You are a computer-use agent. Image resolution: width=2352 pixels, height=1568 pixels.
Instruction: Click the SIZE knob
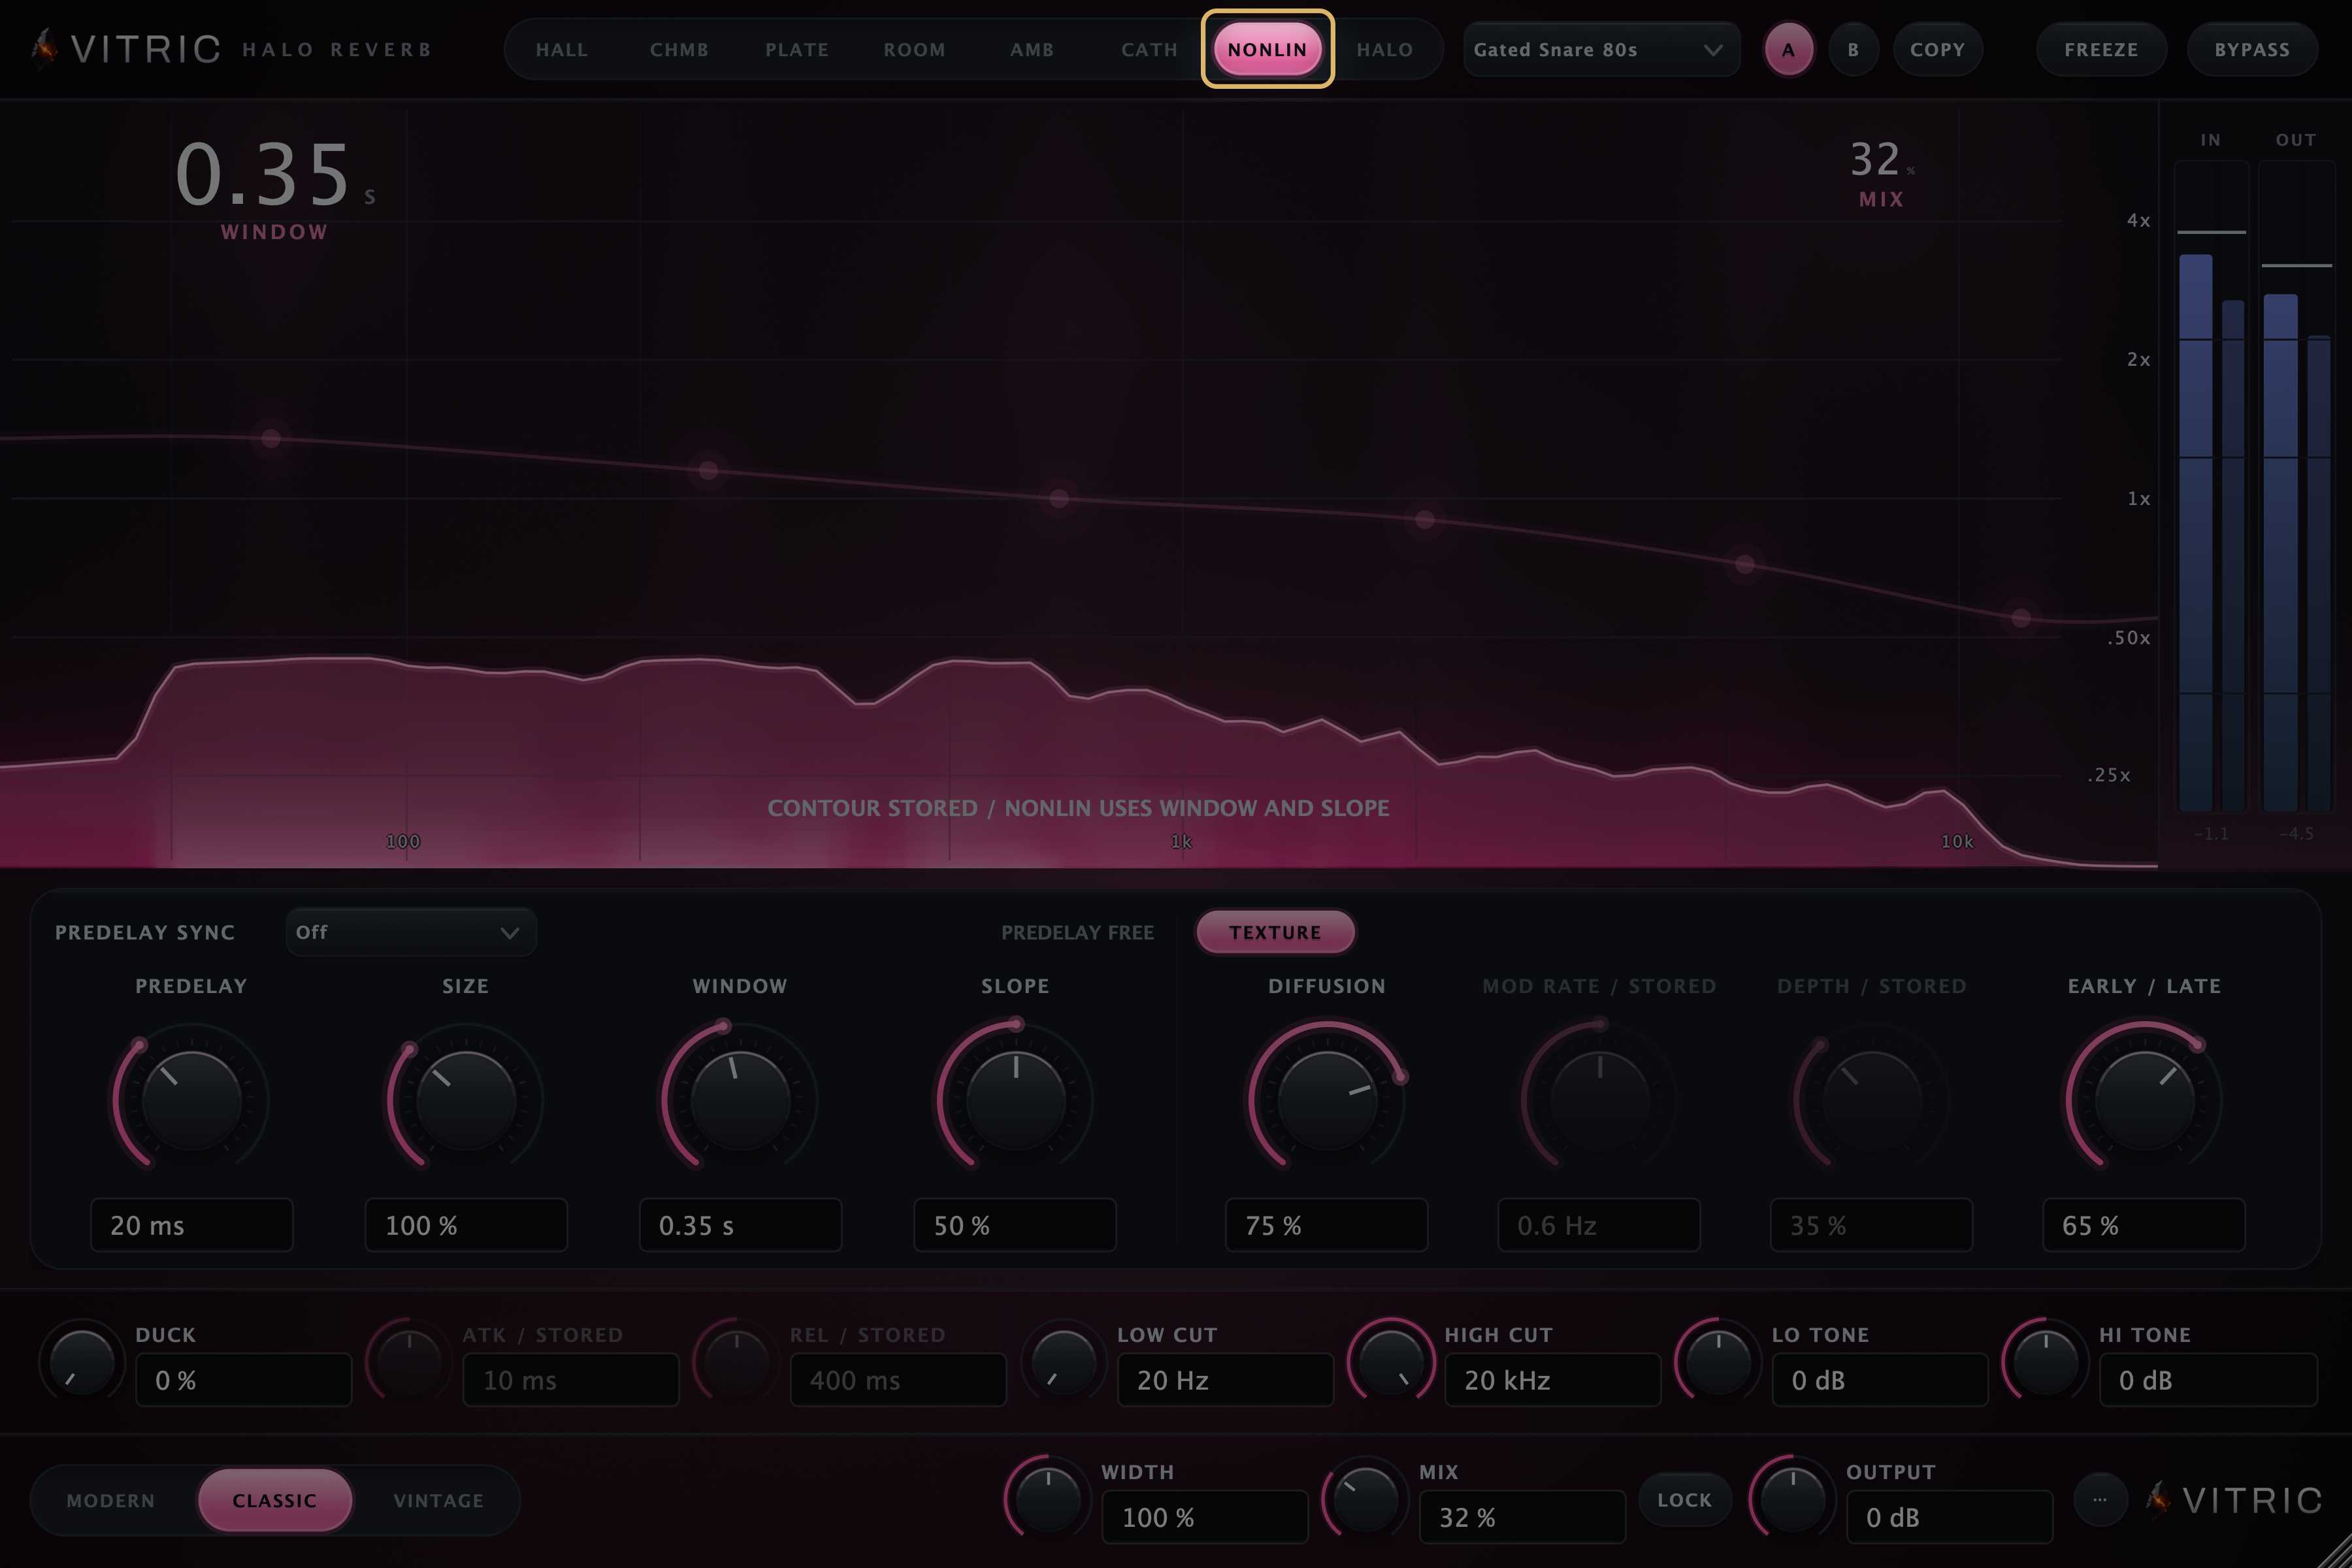click(466, 1100)
